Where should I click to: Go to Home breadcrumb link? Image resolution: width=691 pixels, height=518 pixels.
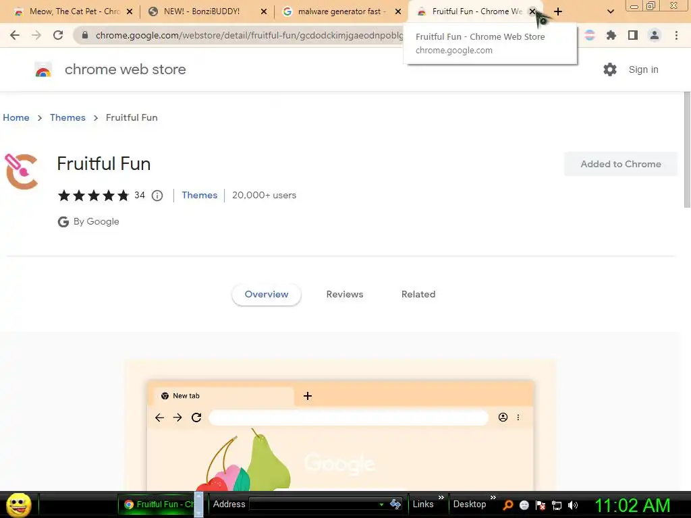16,117
